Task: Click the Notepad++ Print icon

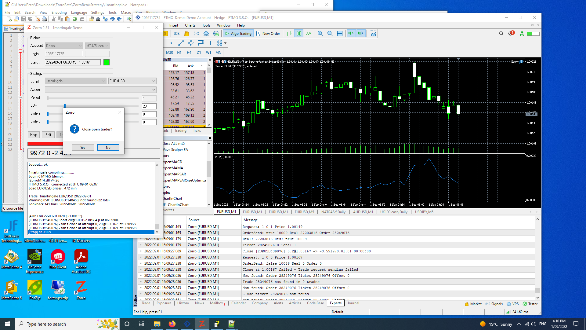Action: (44, 19)
